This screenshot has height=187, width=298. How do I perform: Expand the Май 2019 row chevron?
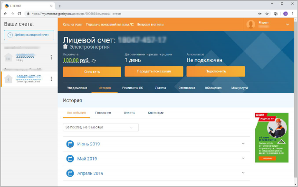[243, 158]
